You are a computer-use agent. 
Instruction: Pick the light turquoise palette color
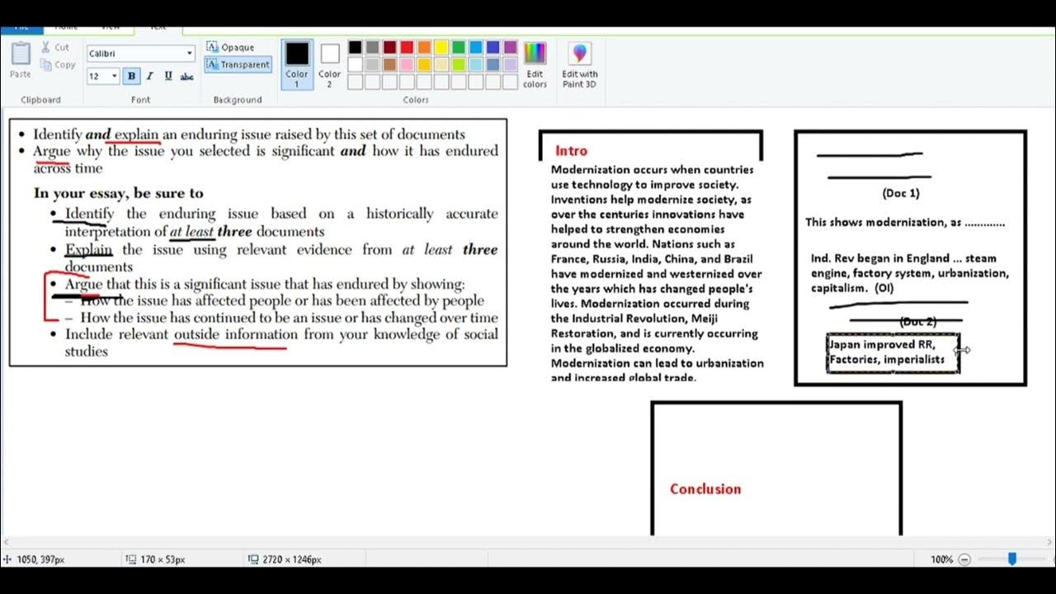click(476, 64)
